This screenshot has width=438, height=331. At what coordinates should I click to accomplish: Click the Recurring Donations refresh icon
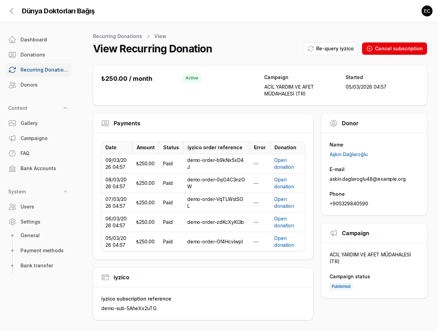(12, 70)
